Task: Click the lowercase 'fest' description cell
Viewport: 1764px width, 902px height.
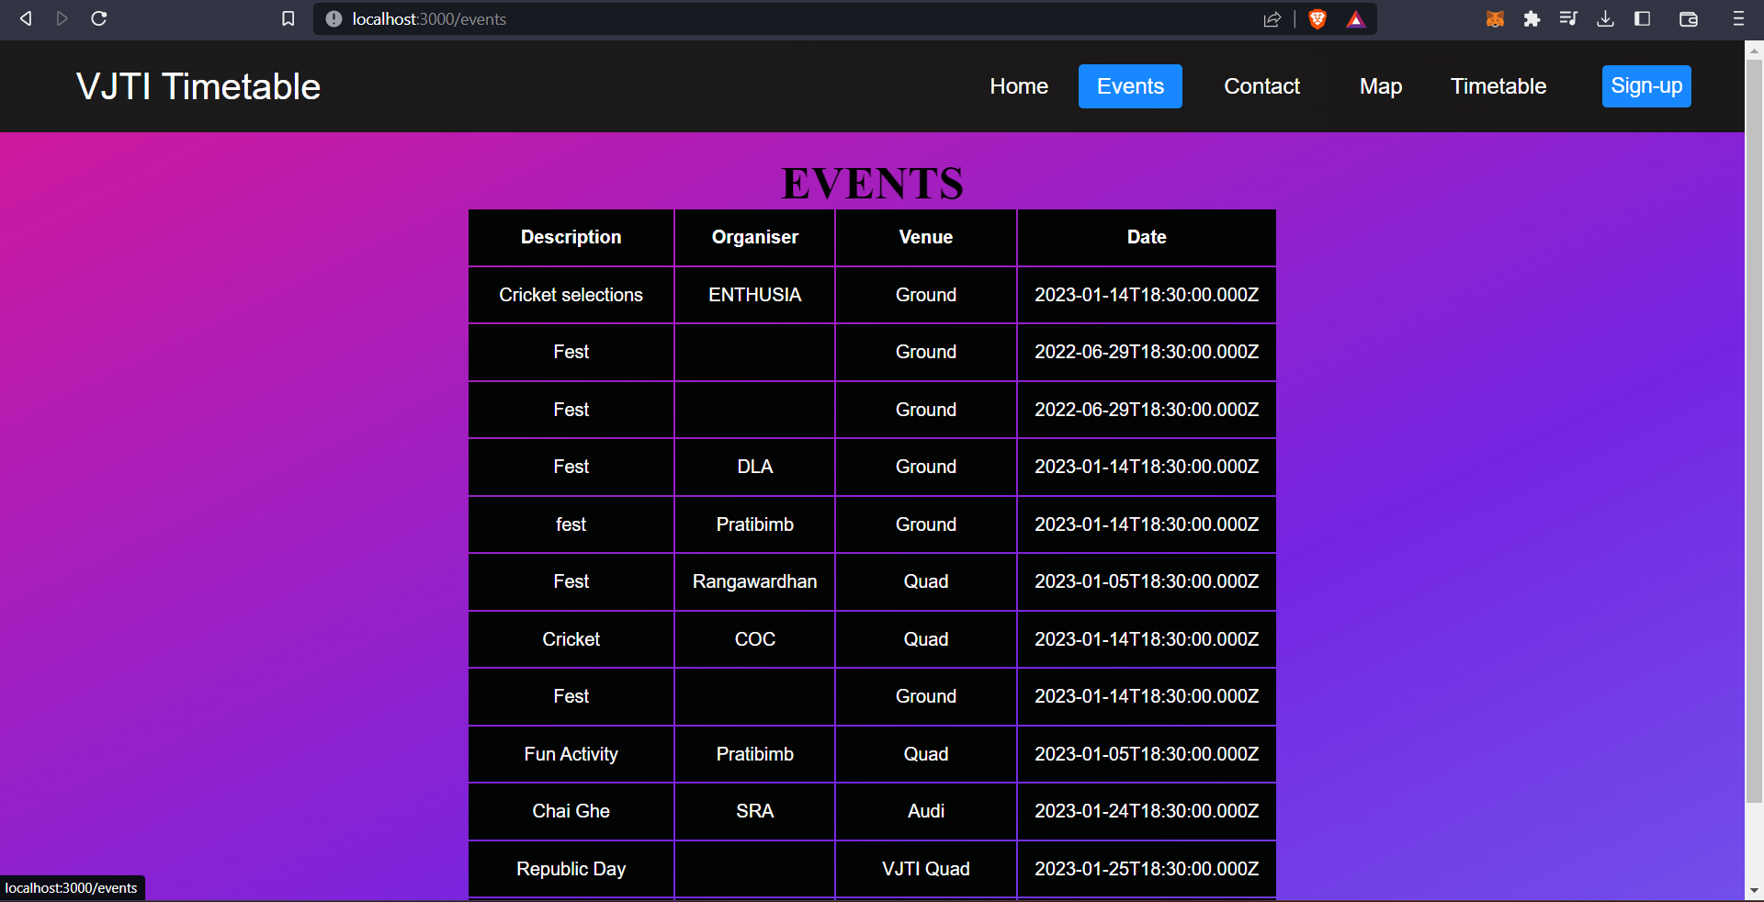Action: point(571,524)
